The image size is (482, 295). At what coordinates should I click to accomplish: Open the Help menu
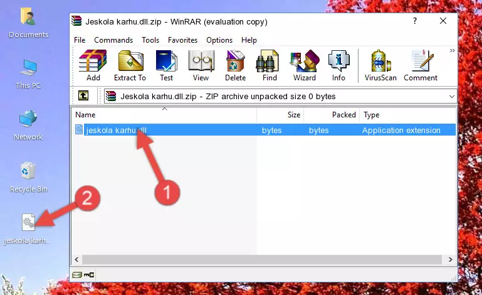[249, 40]
